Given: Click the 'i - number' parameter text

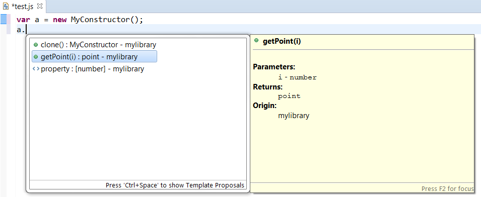Looking at the screenshot, I should 297,77.
